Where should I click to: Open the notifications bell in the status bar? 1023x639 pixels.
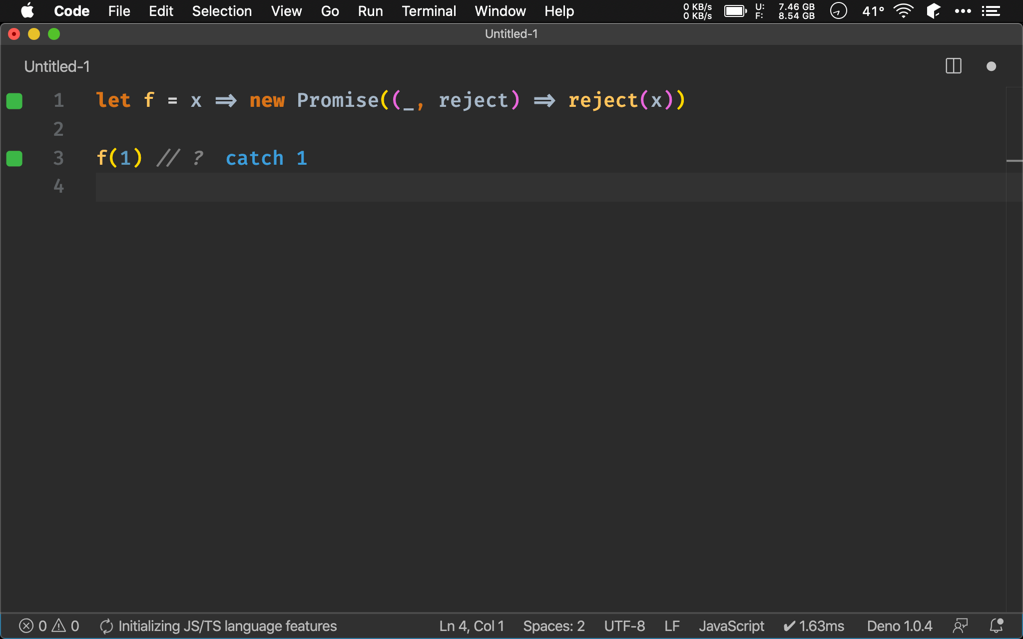click(x=997, y=626)
